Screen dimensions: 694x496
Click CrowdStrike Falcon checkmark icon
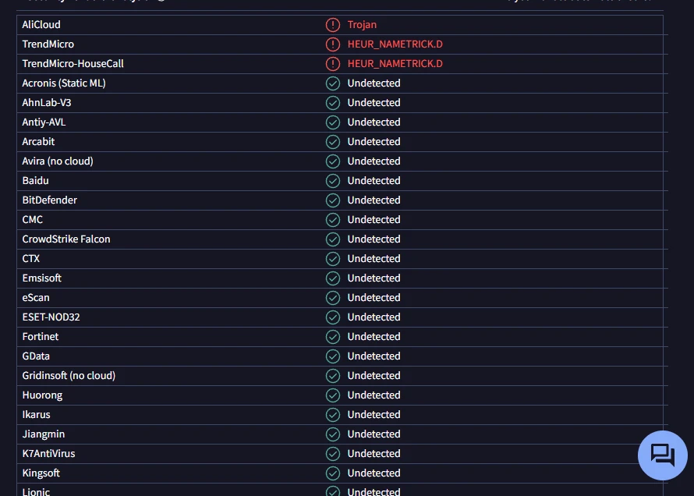(333, 239)
